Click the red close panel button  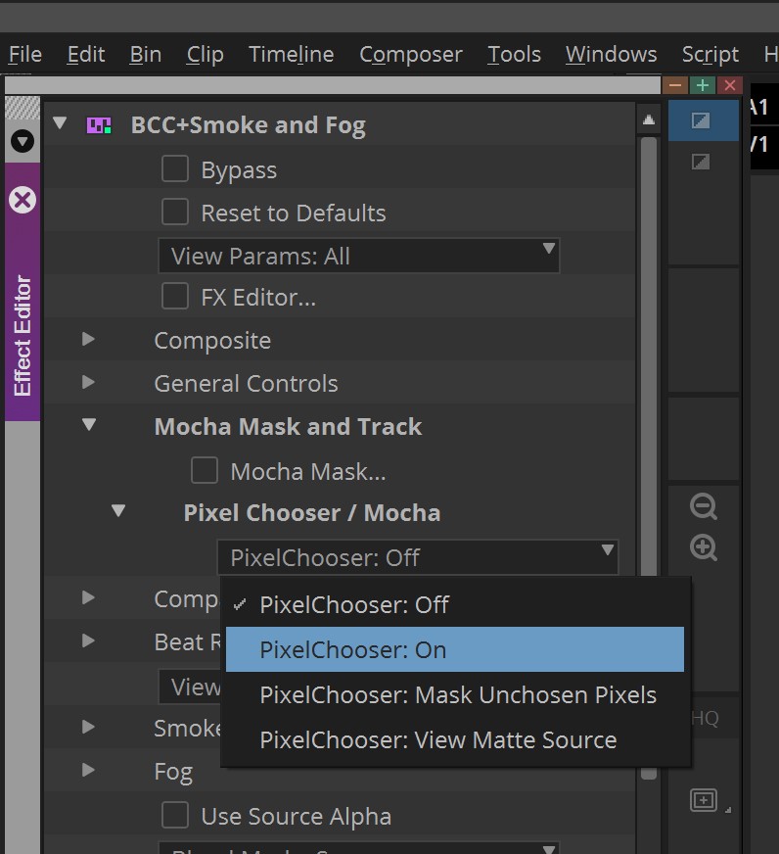(x=729, y=85)
